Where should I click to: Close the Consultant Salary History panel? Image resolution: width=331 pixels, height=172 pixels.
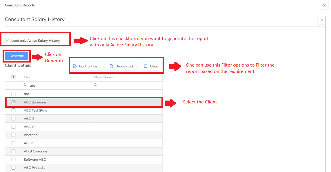pos(322,20)
